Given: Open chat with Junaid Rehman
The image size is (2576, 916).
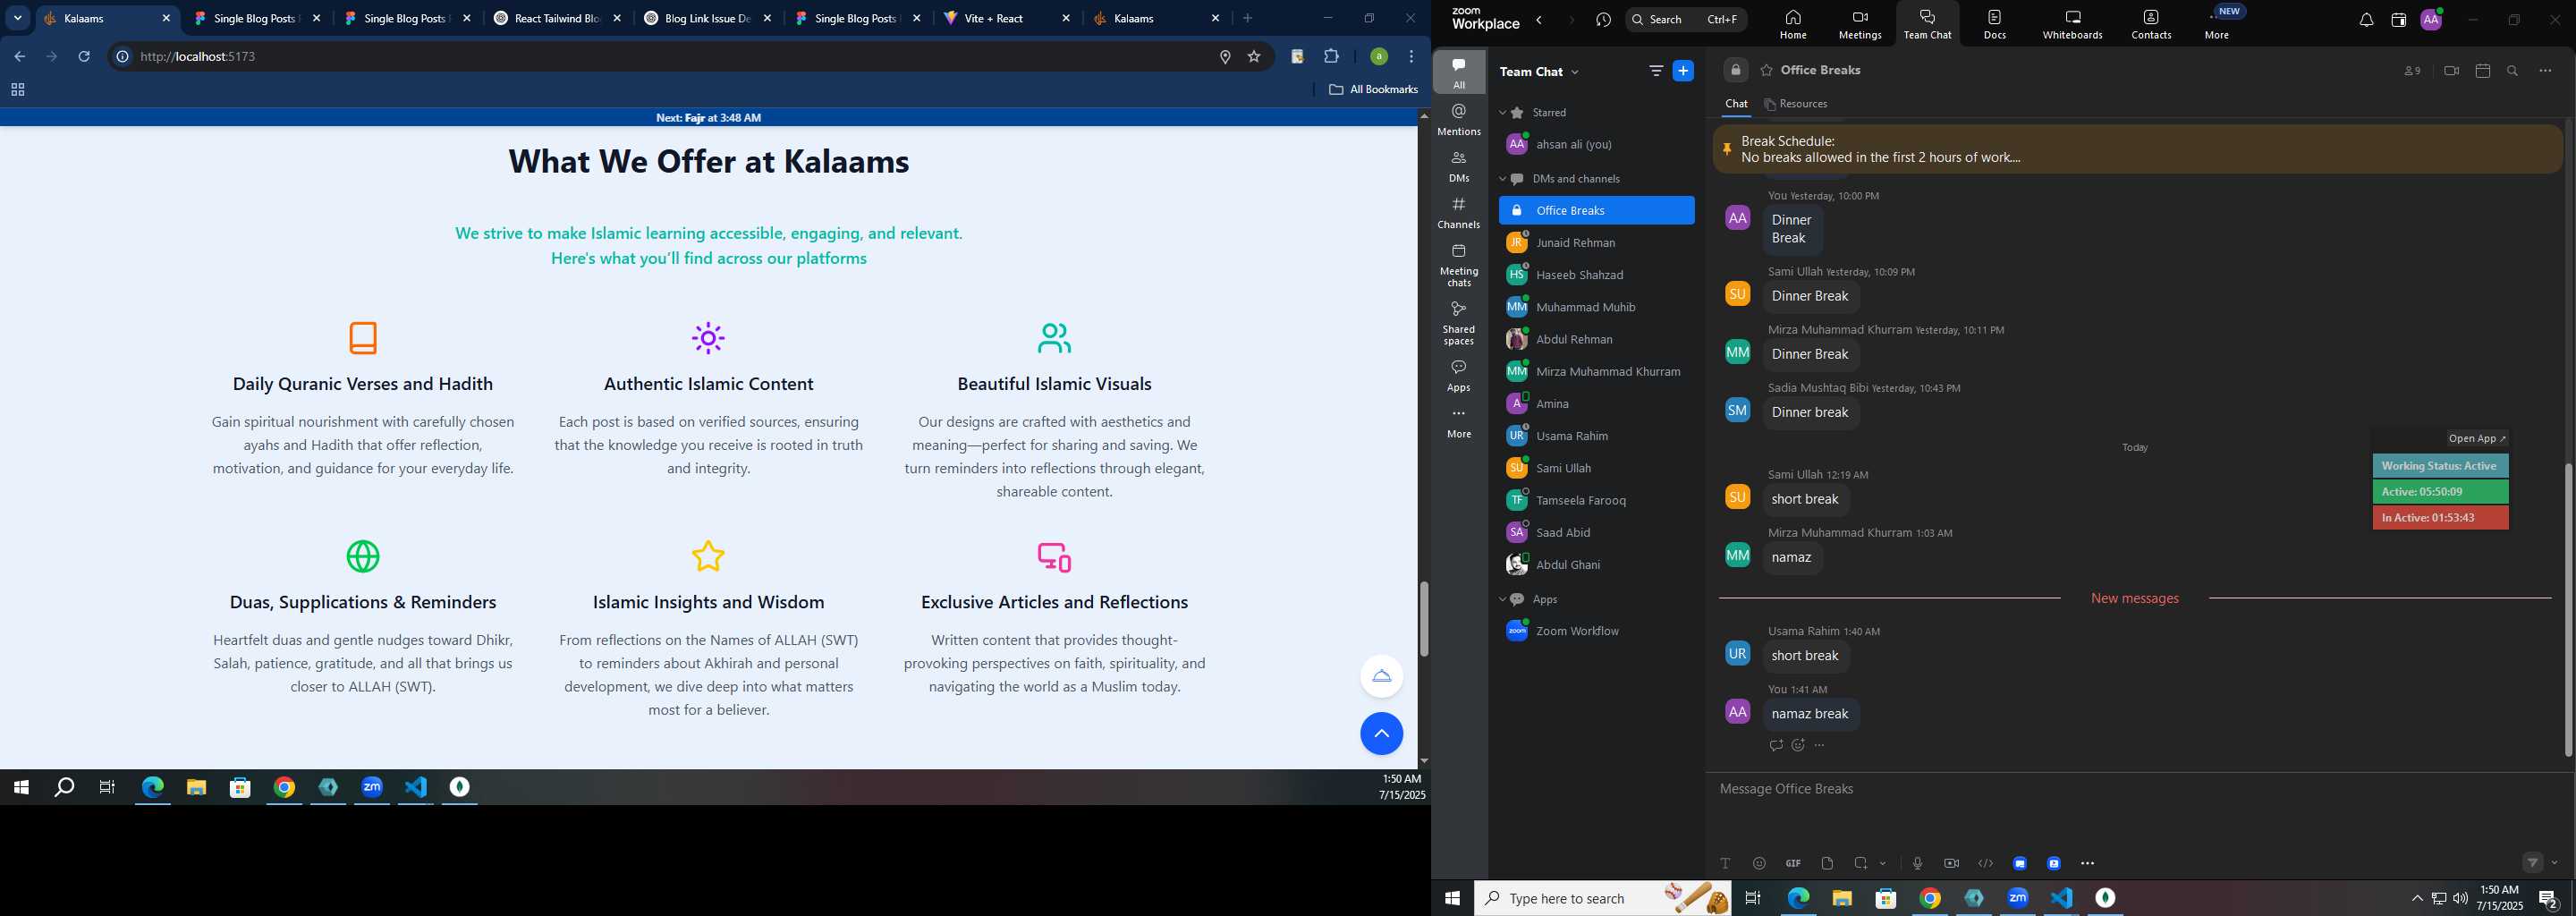Looking at the screenshot, I should pyautogui.click(x=1596, y=243).
